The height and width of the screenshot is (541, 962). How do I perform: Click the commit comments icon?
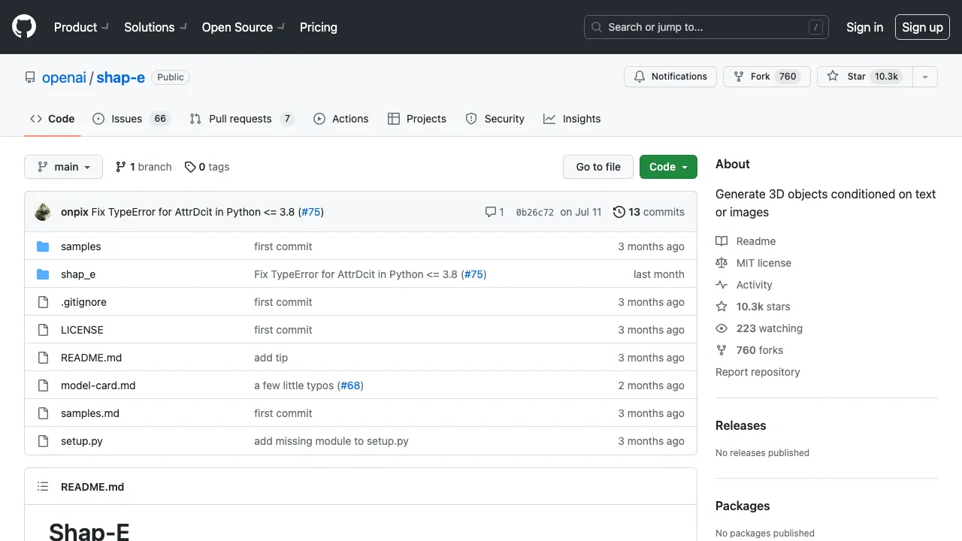[x=491, y=212]
